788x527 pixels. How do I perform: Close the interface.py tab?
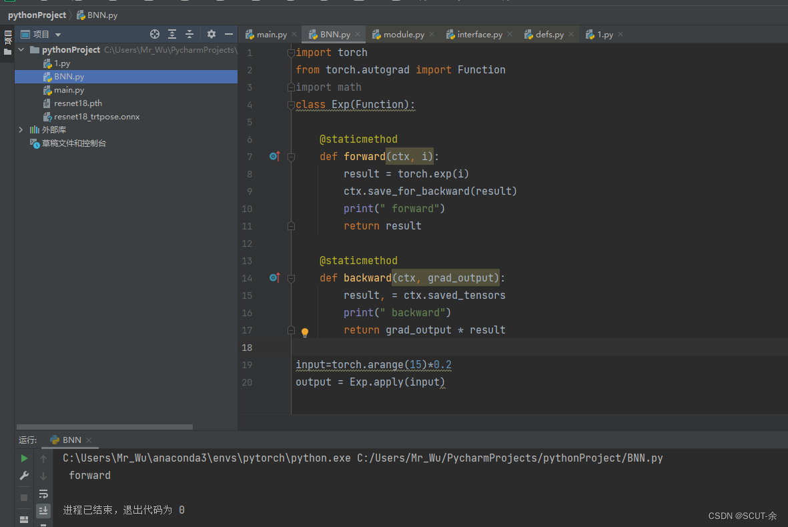point(510,34)
